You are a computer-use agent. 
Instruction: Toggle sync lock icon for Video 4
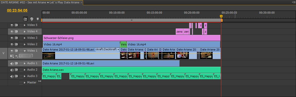(x=16, y=32)
